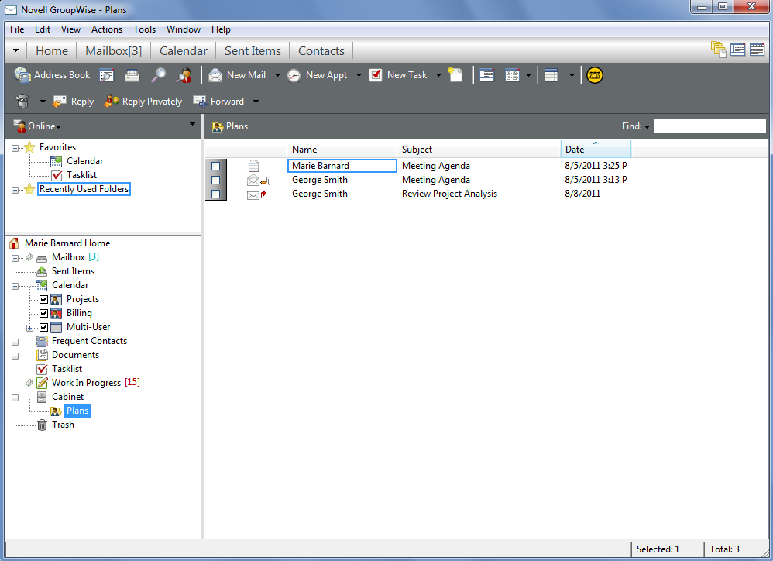
Task: Switch to the Contacts tab
Action: tap(320, 50)
